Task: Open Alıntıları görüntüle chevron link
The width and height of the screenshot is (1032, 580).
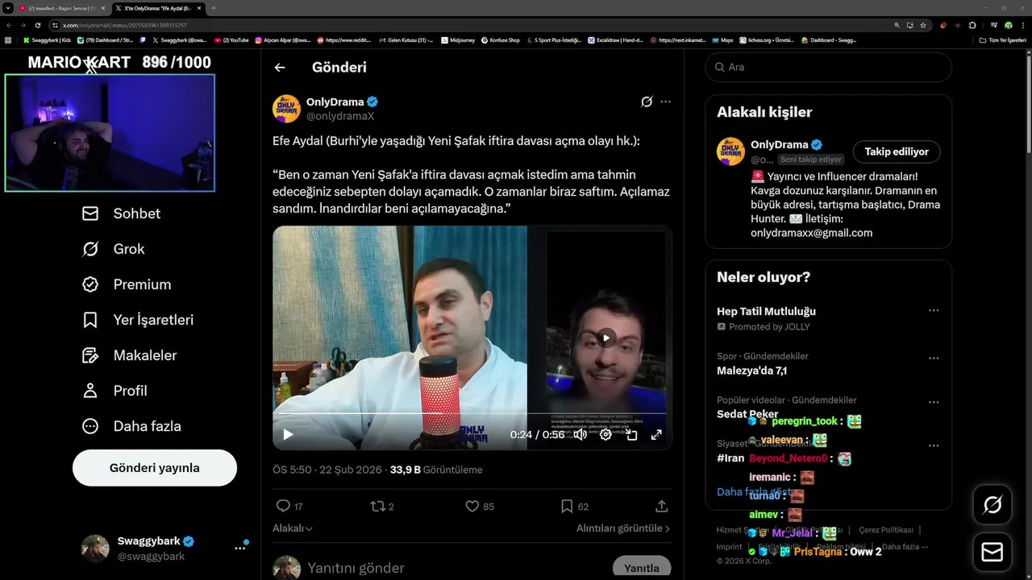Action: click(x=623, y=528)
